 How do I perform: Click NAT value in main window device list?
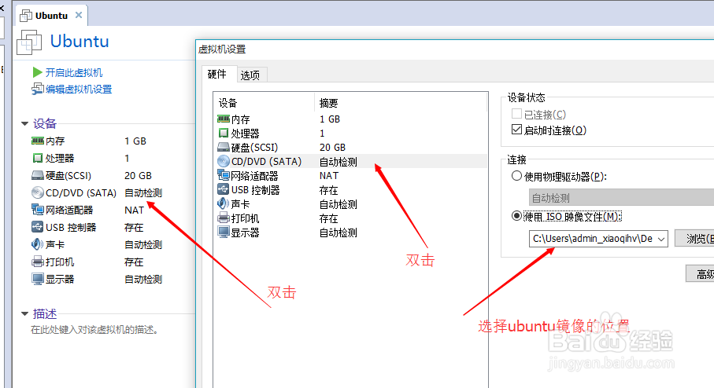(135, 210)
